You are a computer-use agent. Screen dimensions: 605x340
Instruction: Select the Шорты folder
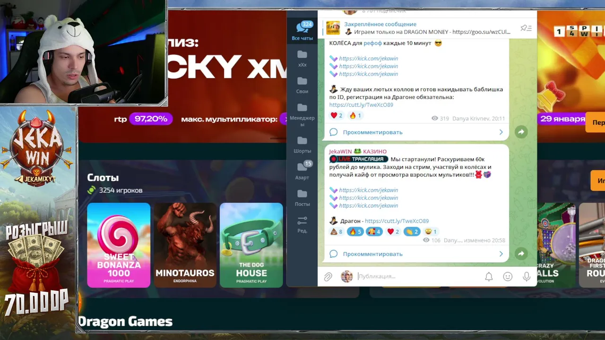pos(302,144)
